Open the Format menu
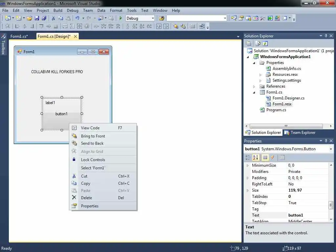The height and width of the screenshot is (252, 336). 116,10
